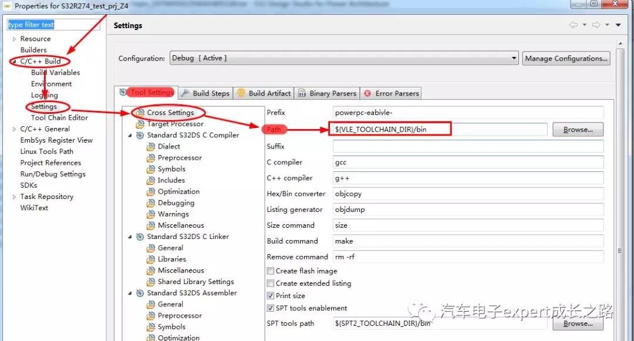
Task: Click the Standard S32DS C Compiler icon
Action: (140, 136)
